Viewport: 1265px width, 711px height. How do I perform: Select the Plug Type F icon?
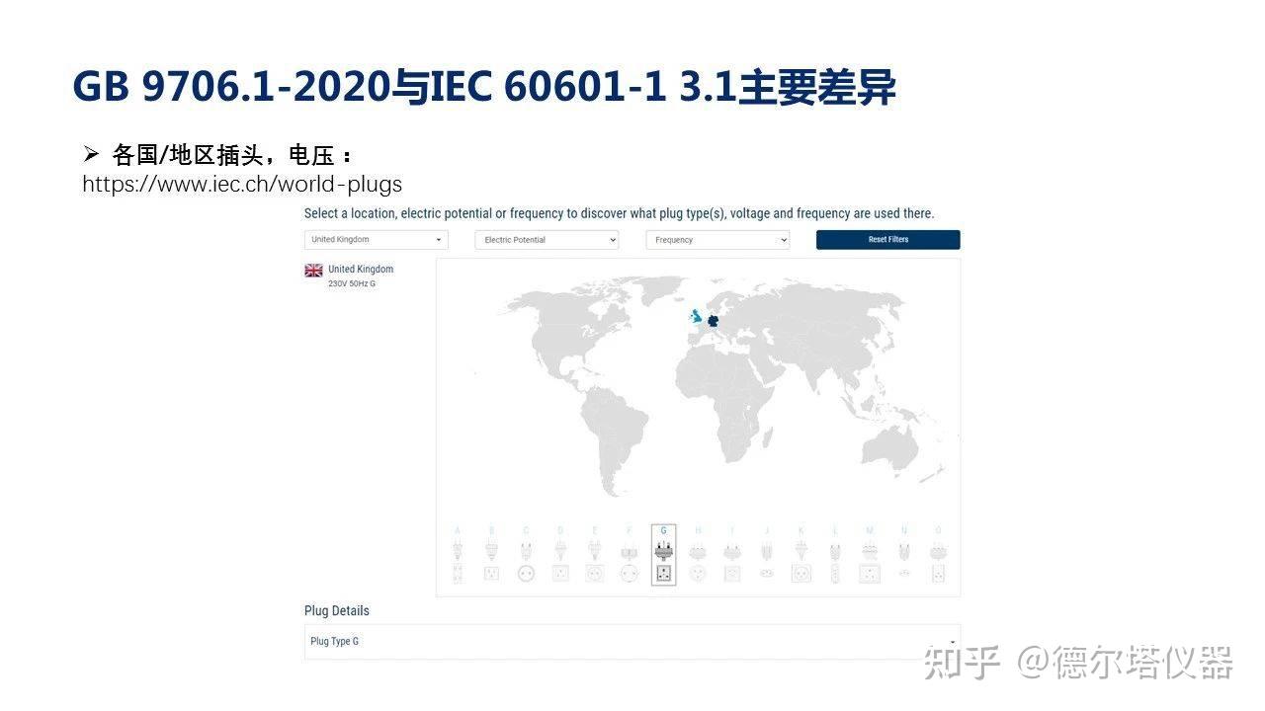(629, 553)
